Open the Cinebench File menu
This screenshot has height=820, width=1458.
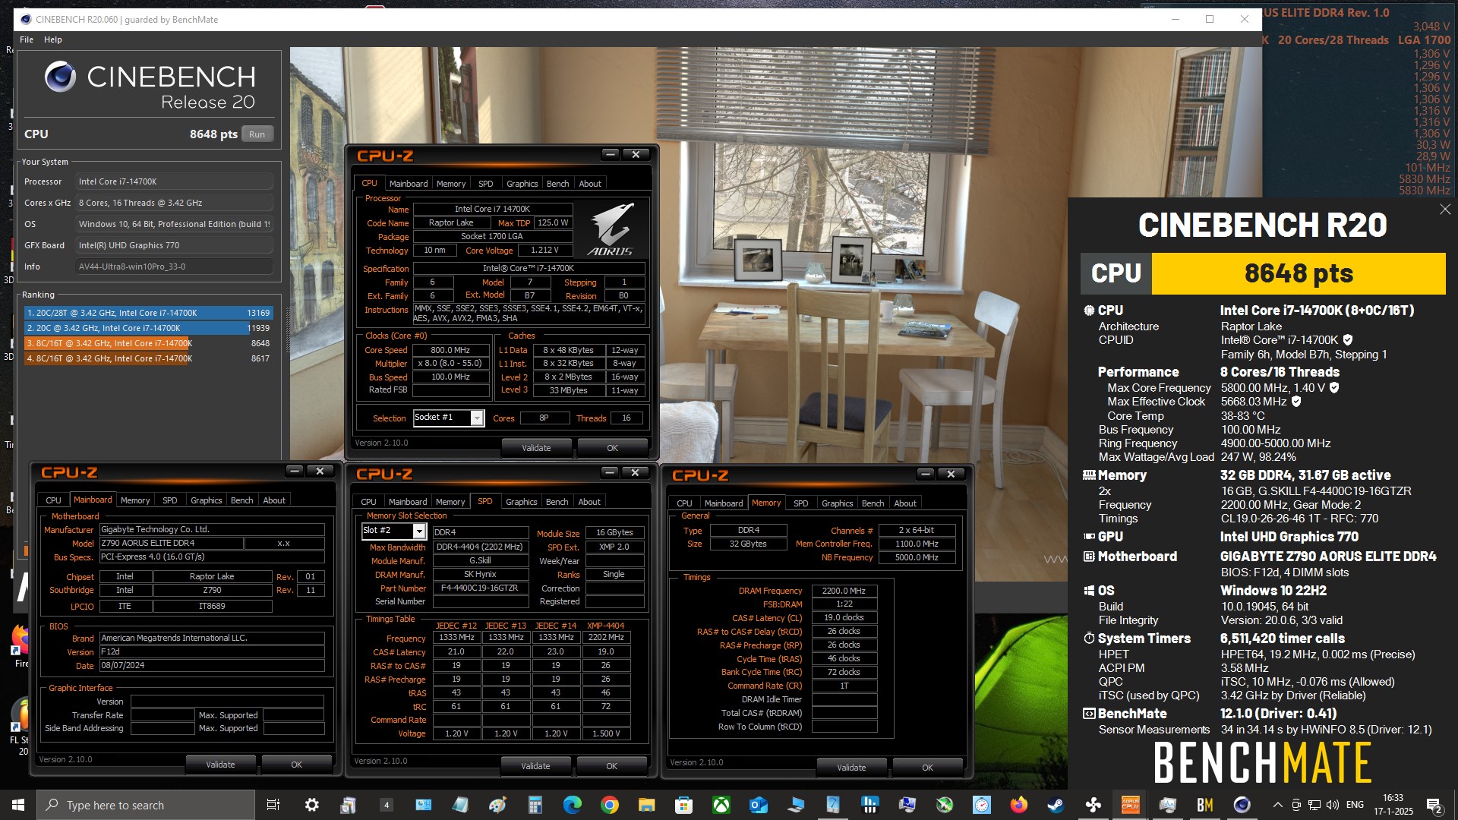27,39
